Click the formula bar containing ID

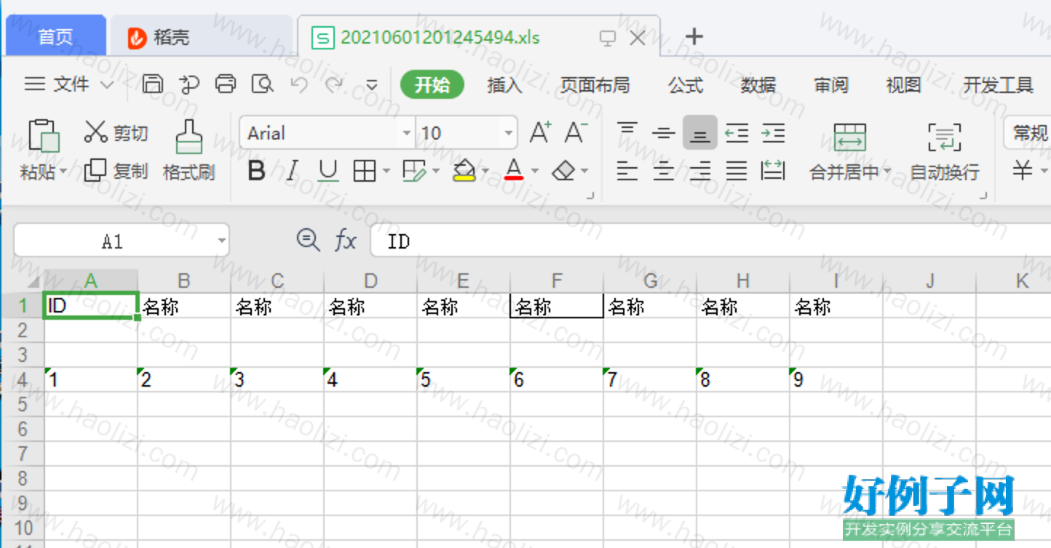click(x=710, y=241)
